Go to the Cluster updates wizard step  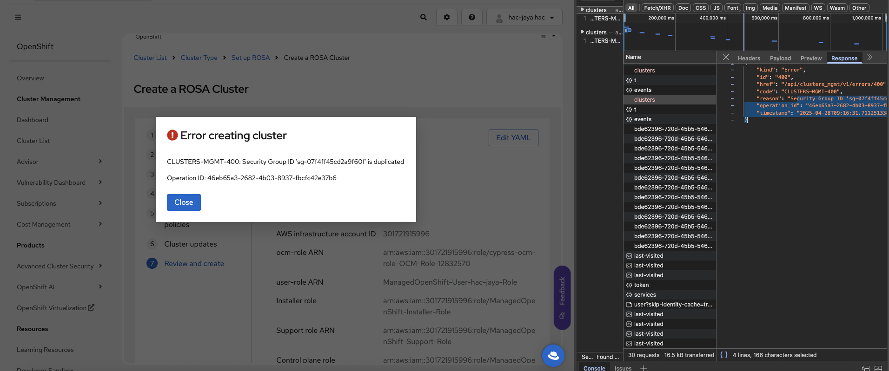190,244
